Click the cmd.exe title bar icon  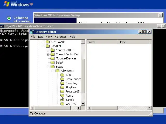coord(2,26)
